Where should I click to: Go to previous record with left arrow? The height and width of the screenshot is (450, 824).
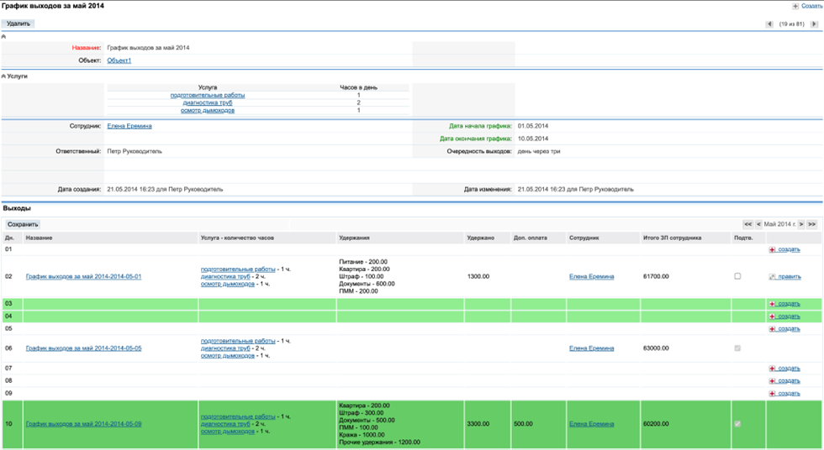769,24
